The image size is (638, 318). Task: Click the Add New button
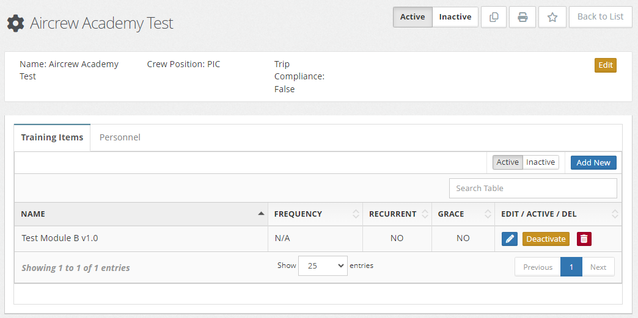pos(593,162)
